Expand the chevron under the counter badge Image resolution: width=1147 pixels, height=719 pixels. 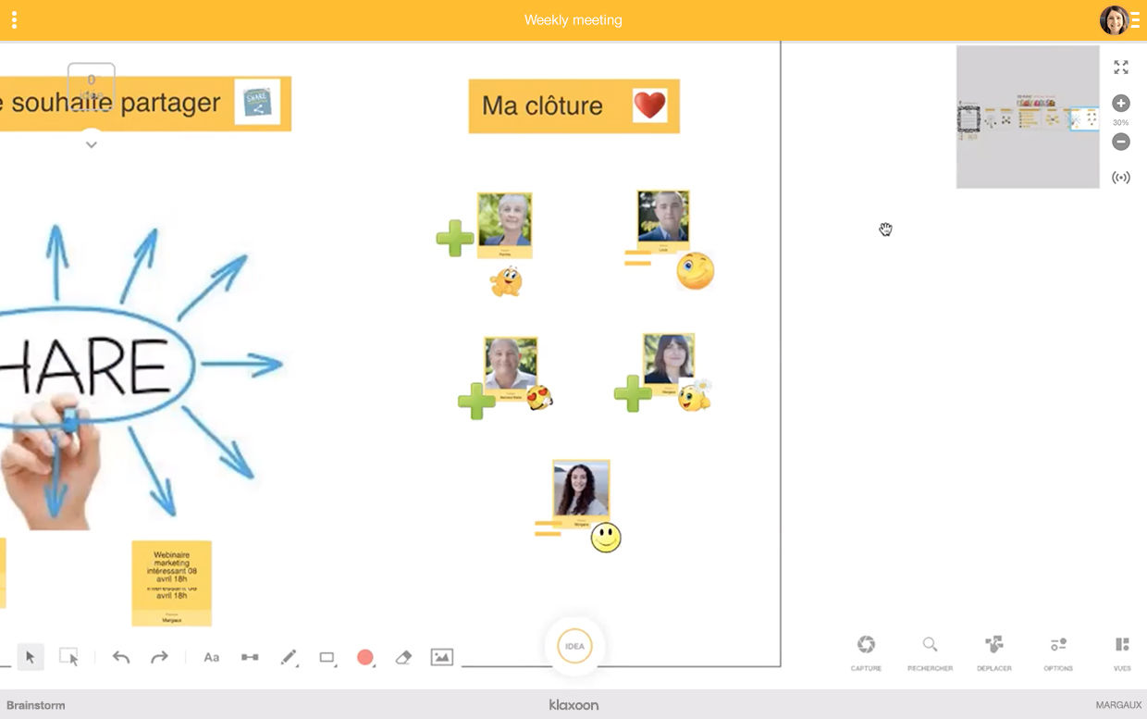point(91,145)
